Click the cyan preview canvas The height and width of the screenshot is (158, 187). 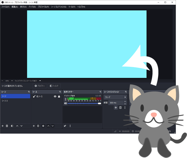(87, 44)
